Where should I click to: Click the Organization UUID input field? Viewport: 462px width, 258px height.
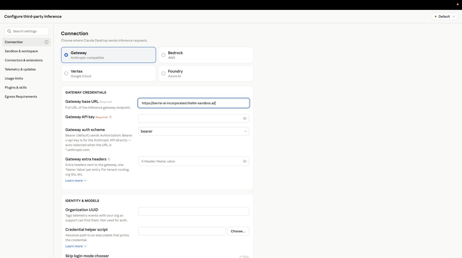(x=194, y=211)
